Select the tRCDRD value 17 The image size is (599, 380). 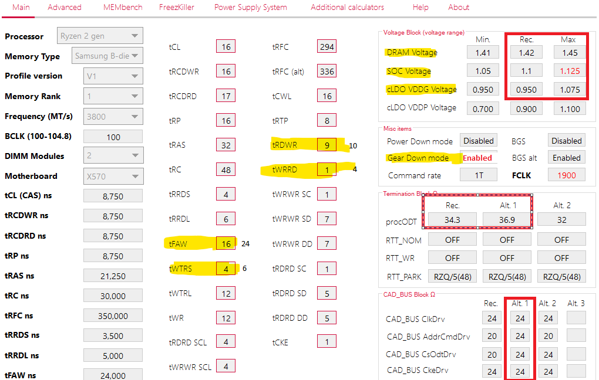pos(226,96)
